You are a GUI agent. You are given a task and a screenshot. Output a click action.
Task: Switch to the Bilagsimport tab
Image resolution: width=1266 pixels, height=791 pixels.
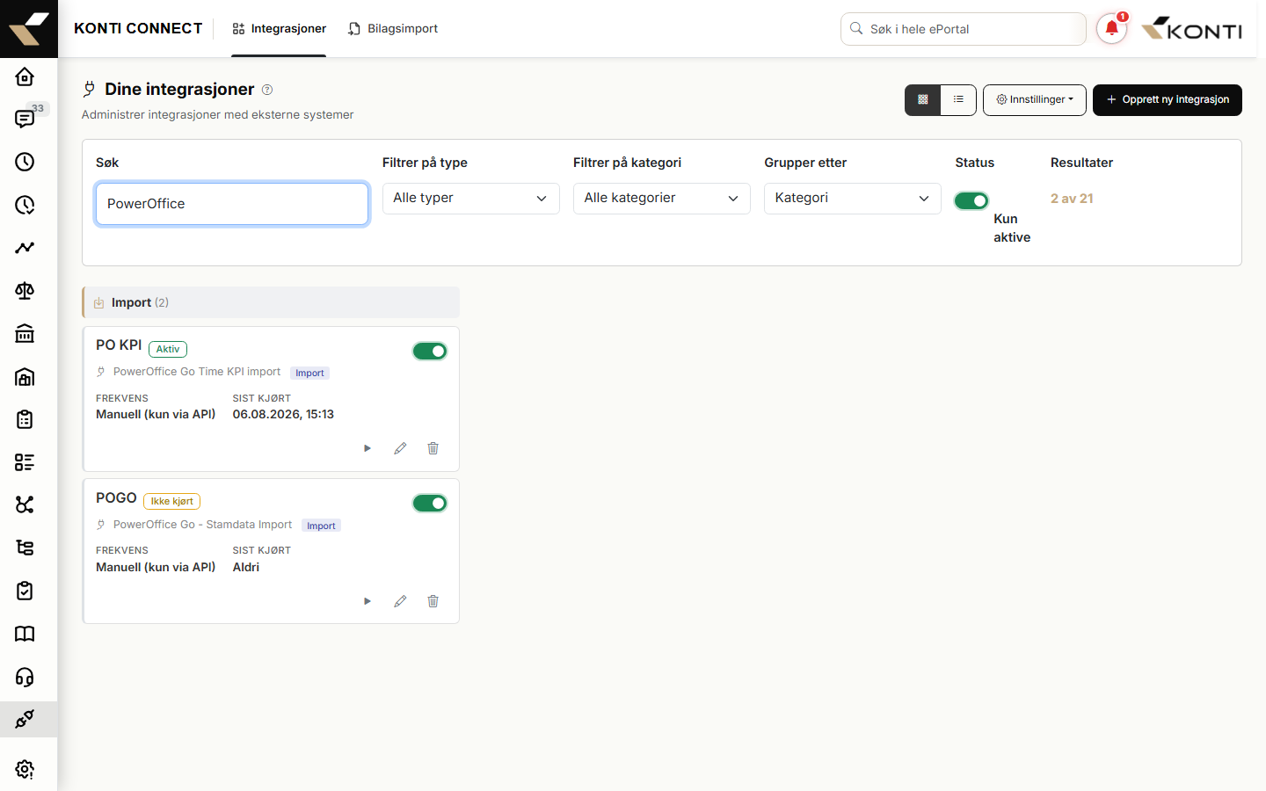point(392,29)
